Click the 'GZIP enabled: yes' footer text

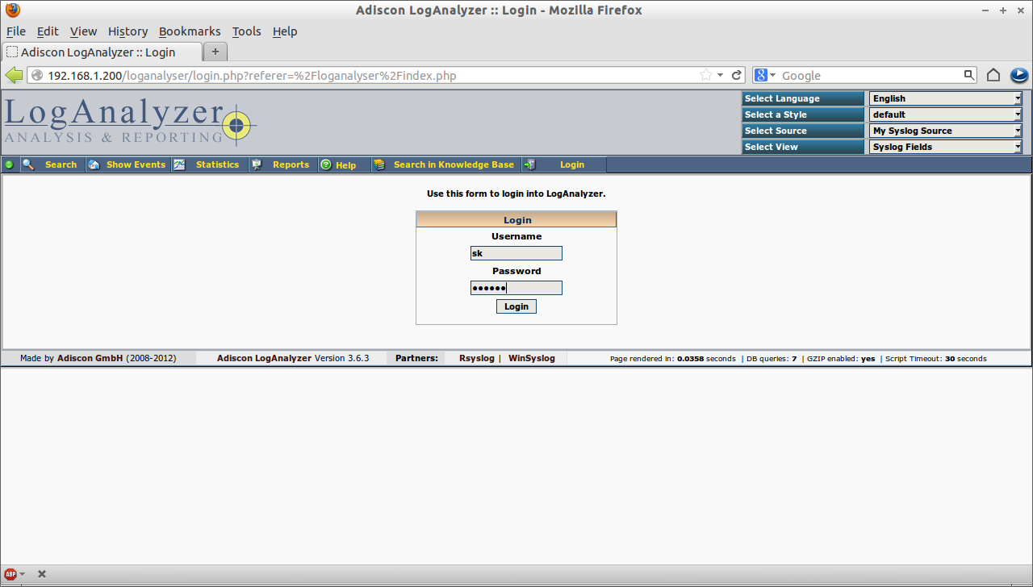[841, 359]
